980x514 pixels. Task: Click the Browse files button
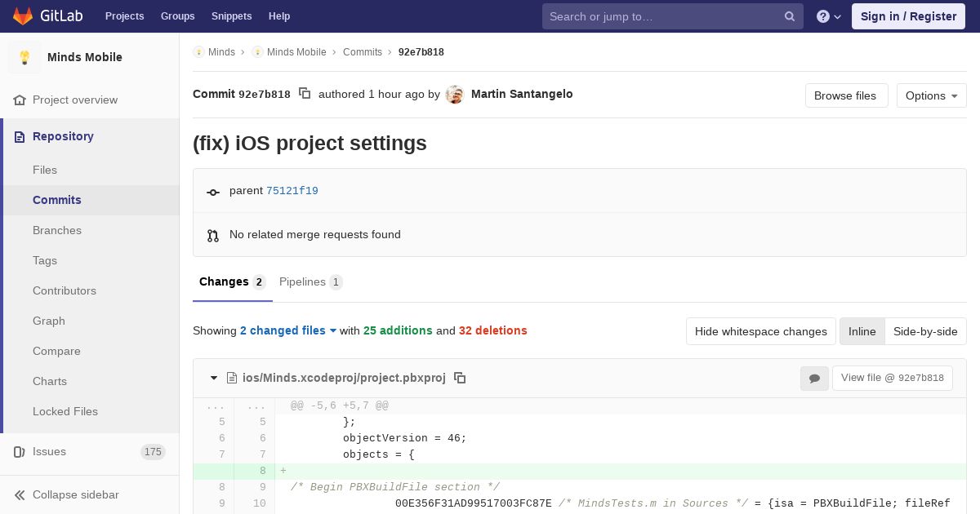point(846,95)
